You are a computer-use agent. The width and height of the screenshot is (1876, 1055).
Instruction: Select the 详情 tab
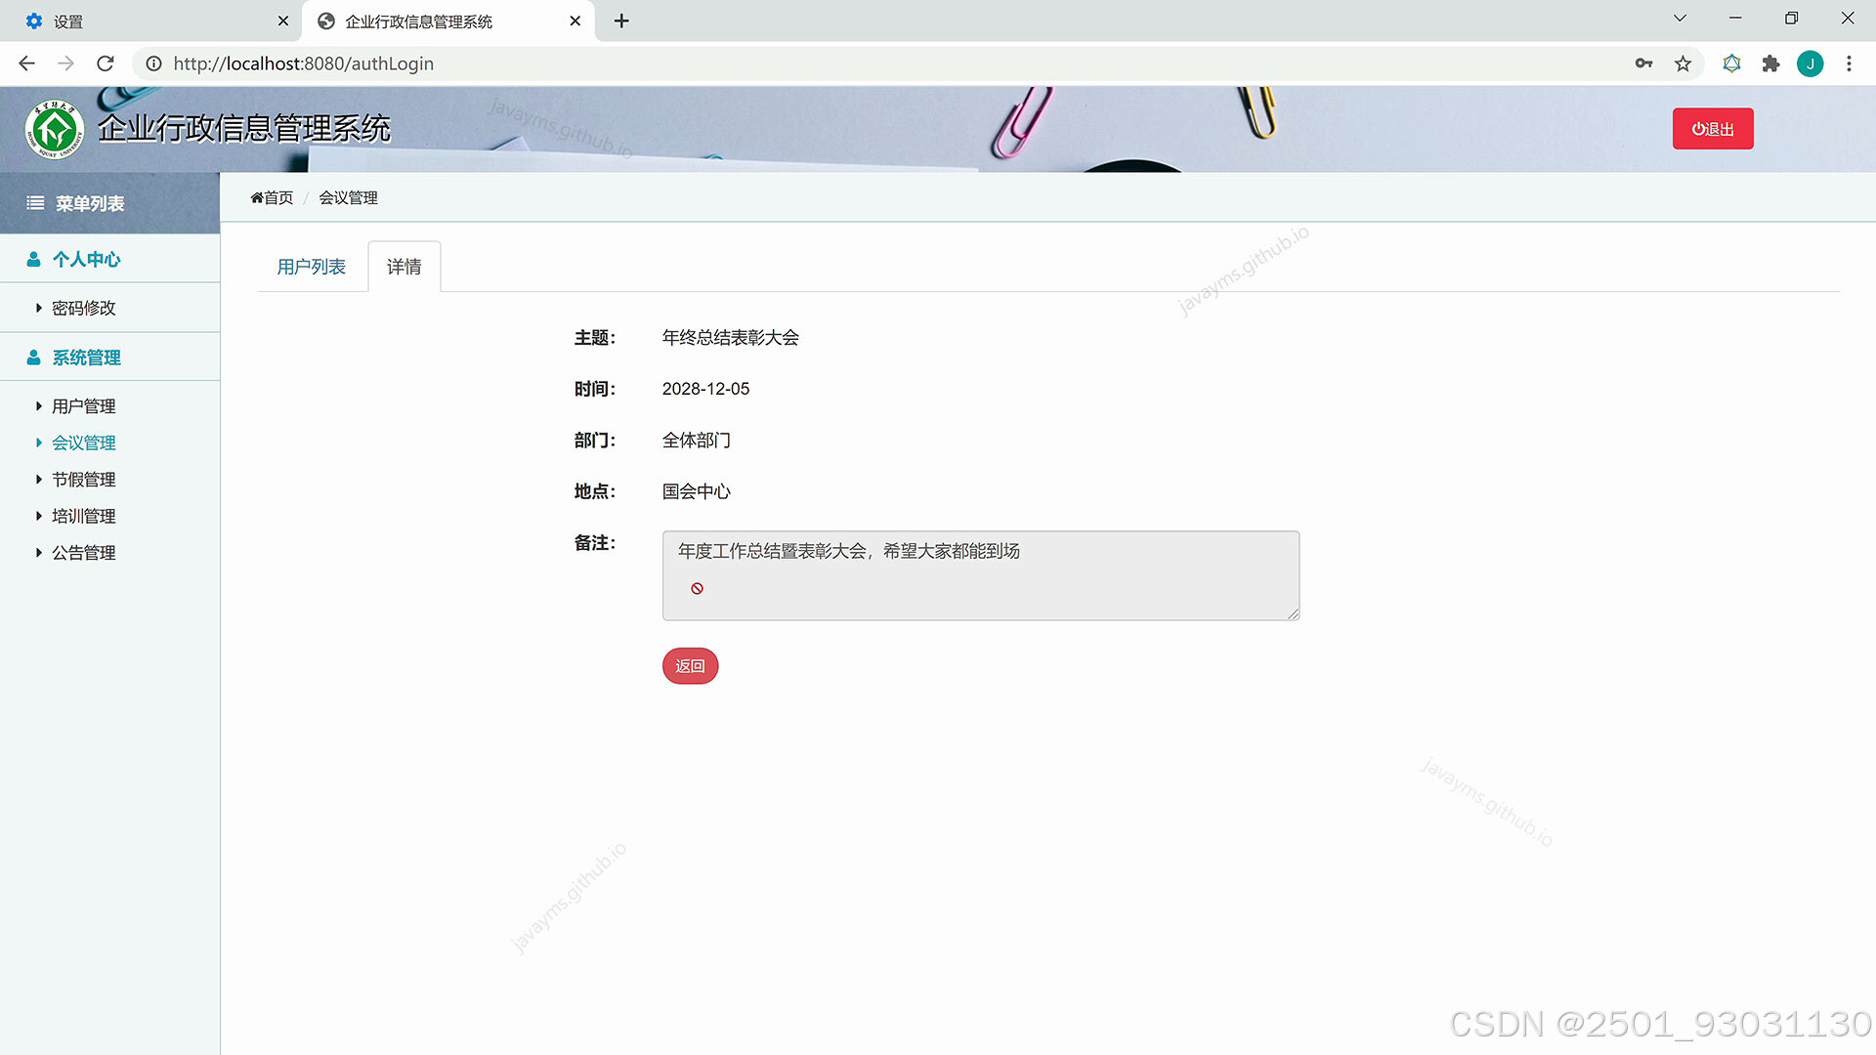(x=404, y=267)
